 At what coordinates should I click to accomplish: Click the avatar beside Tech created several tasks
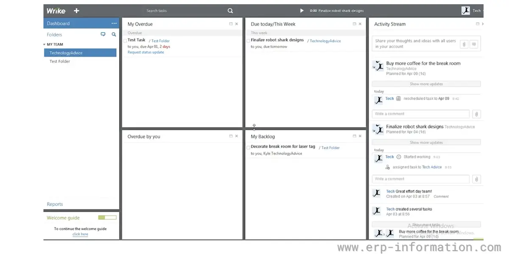pyautogui.click(x=376, y=211)
